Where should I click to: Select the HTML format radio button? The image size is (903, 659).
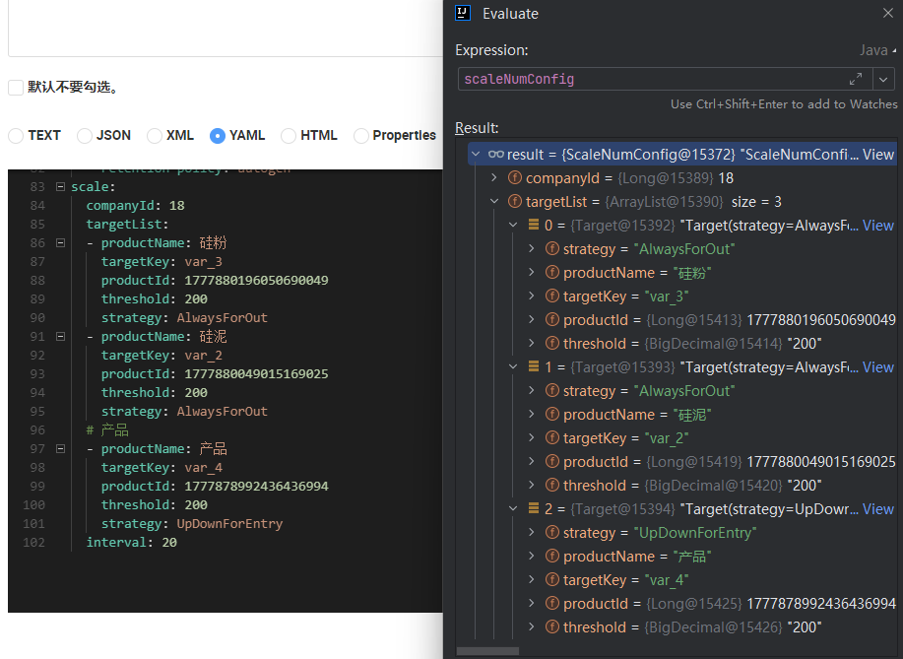point(288,135)
